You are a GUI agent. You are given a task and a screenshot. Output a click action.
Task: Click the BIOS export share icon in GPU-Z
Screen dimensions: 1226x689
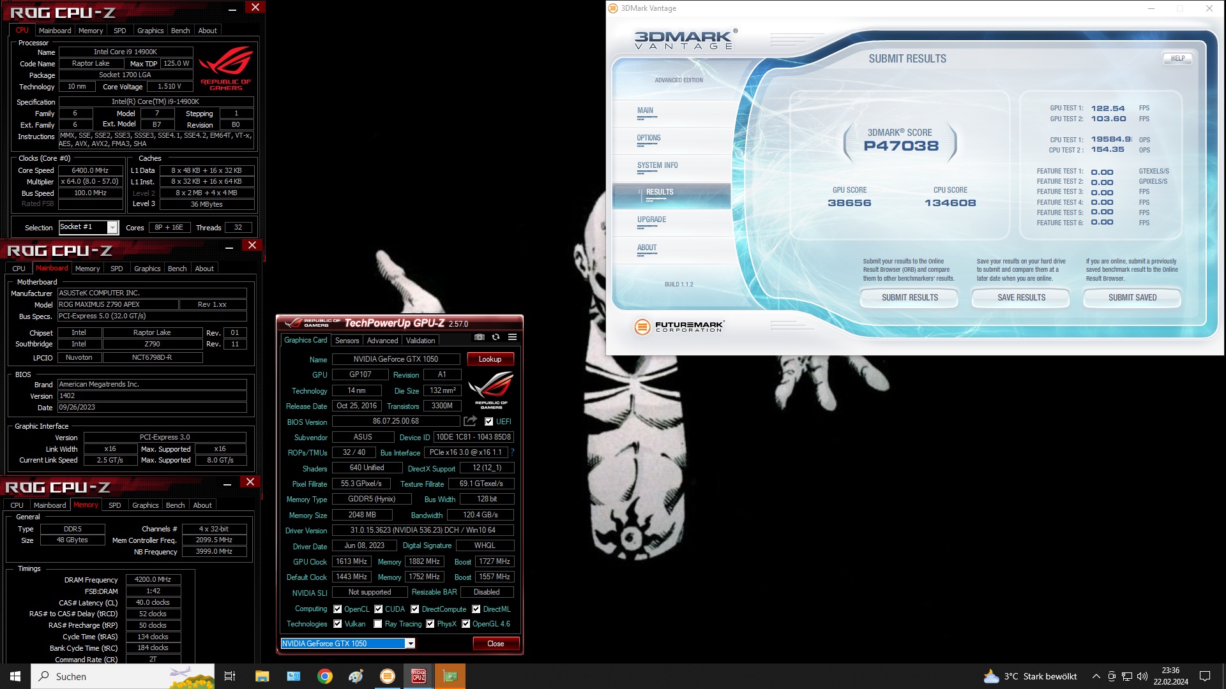(471, 421)
